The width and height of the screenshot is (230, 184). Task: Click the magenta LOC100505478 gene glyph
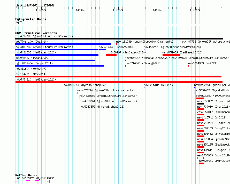coord(33,181)
